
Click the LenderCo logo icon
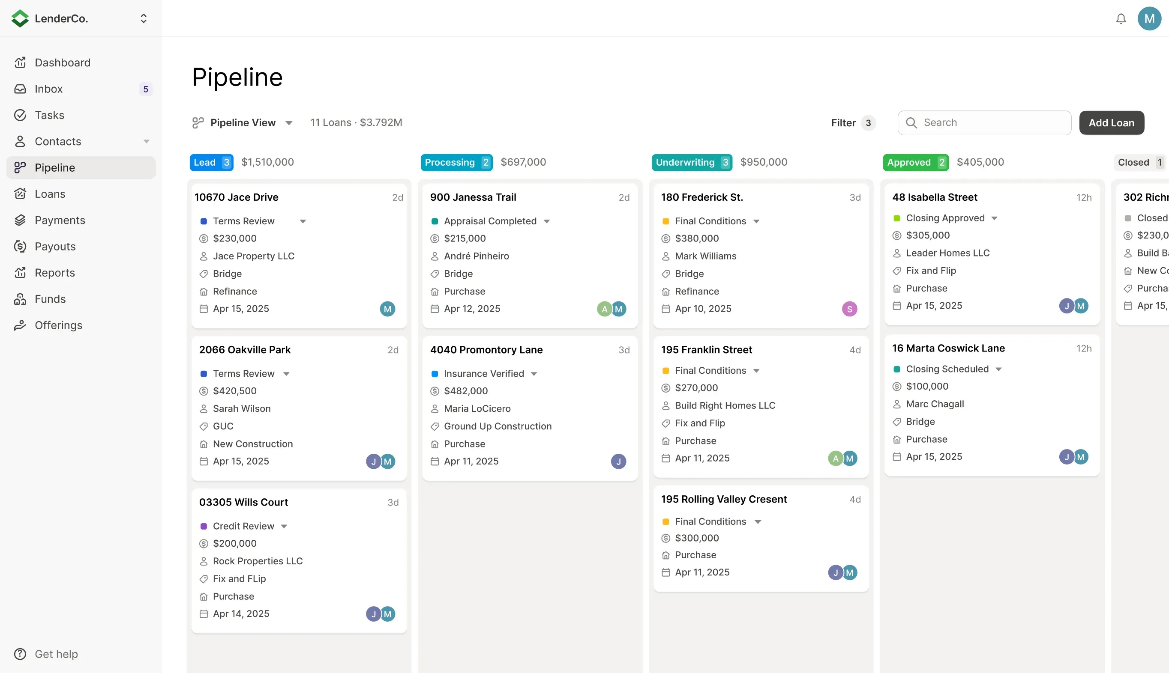coord(20,18)
